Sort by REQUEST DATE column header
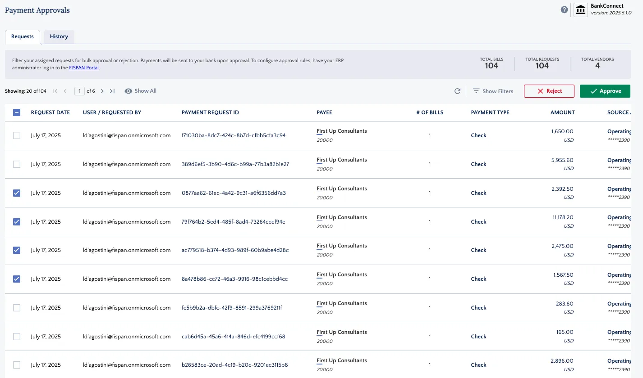The width and height of the screenshot is (643, 378). pos(50,112)
